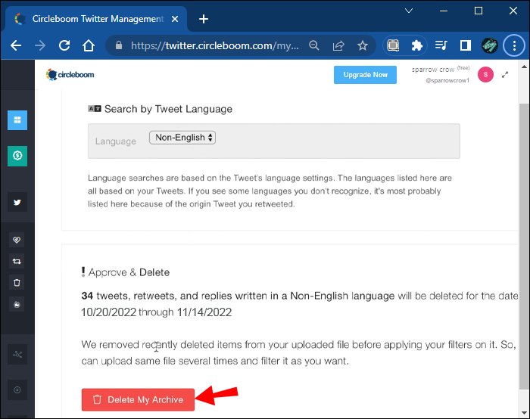Viewport: 530px width, 419px height.
Task: Select the Circleboom Twitter Management tab
Action: pos(96,19)
